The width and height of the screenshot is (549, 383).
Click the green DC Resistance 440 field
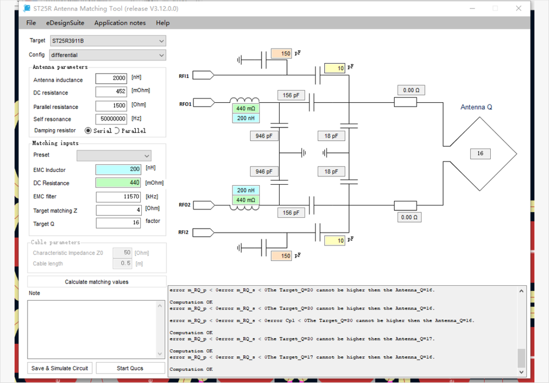point(118,183)
